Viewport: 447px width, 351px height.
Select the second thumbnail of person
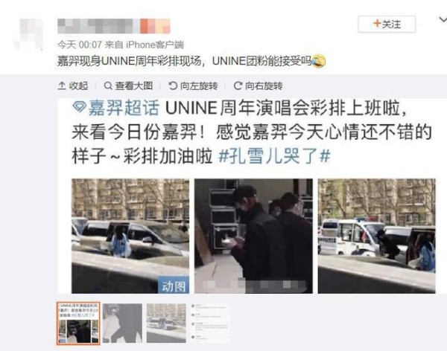click(x=122, y=323)
